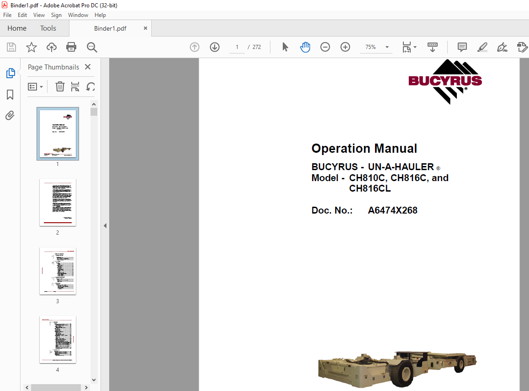Open the Help menu
Image resolution: width=529 pixels, height=391 pixels.
(100, 15)
